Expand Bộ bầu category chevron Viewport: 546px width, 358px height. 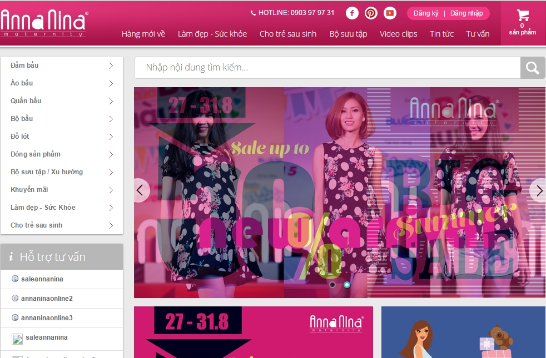pyautogui.click(x=111, y=119)
